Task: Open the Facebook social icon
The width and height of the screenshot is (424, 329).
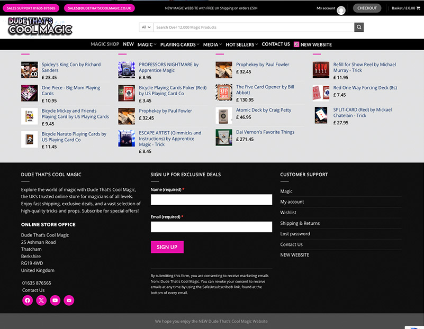Action: coord(28,300)
